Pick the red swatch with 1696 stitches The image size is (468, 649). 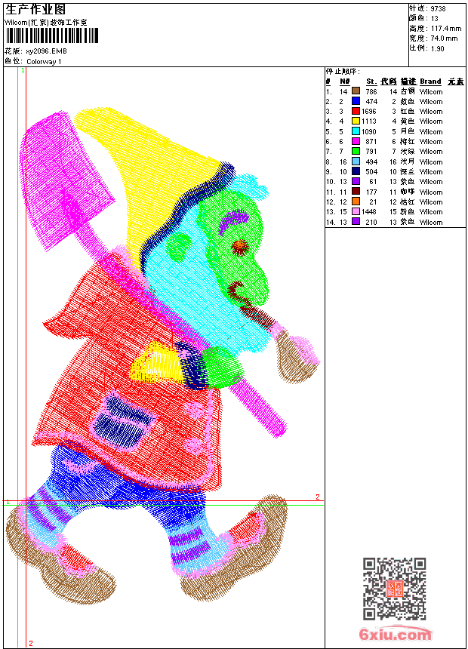click(x=356, y=111)
